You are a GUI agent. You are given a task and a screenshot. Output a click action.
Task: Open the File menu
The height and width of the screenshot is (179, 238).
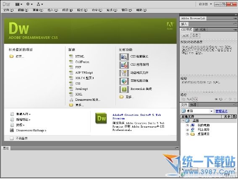pos(8,10)
